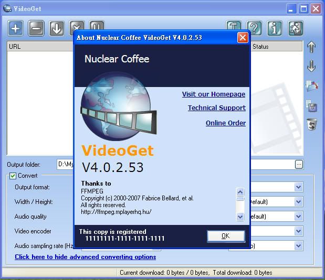325x280 pixels.
Task: Open the Technical Support link
Action: (217, 108)
